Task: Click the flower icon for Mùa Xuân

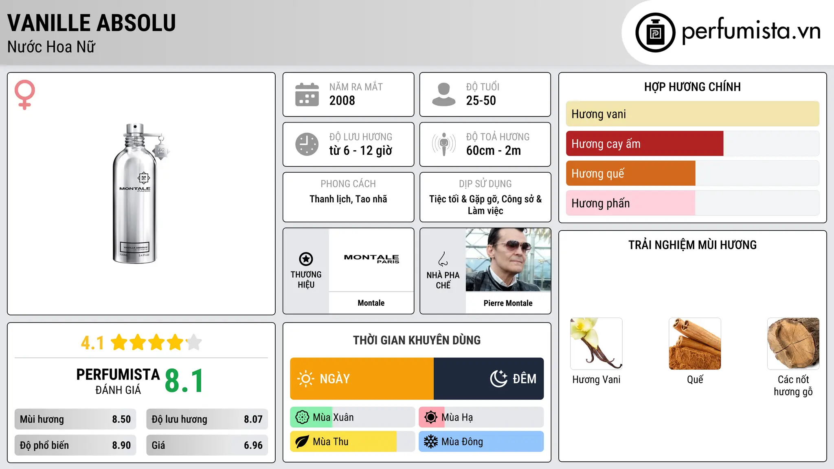Action: 302,417
